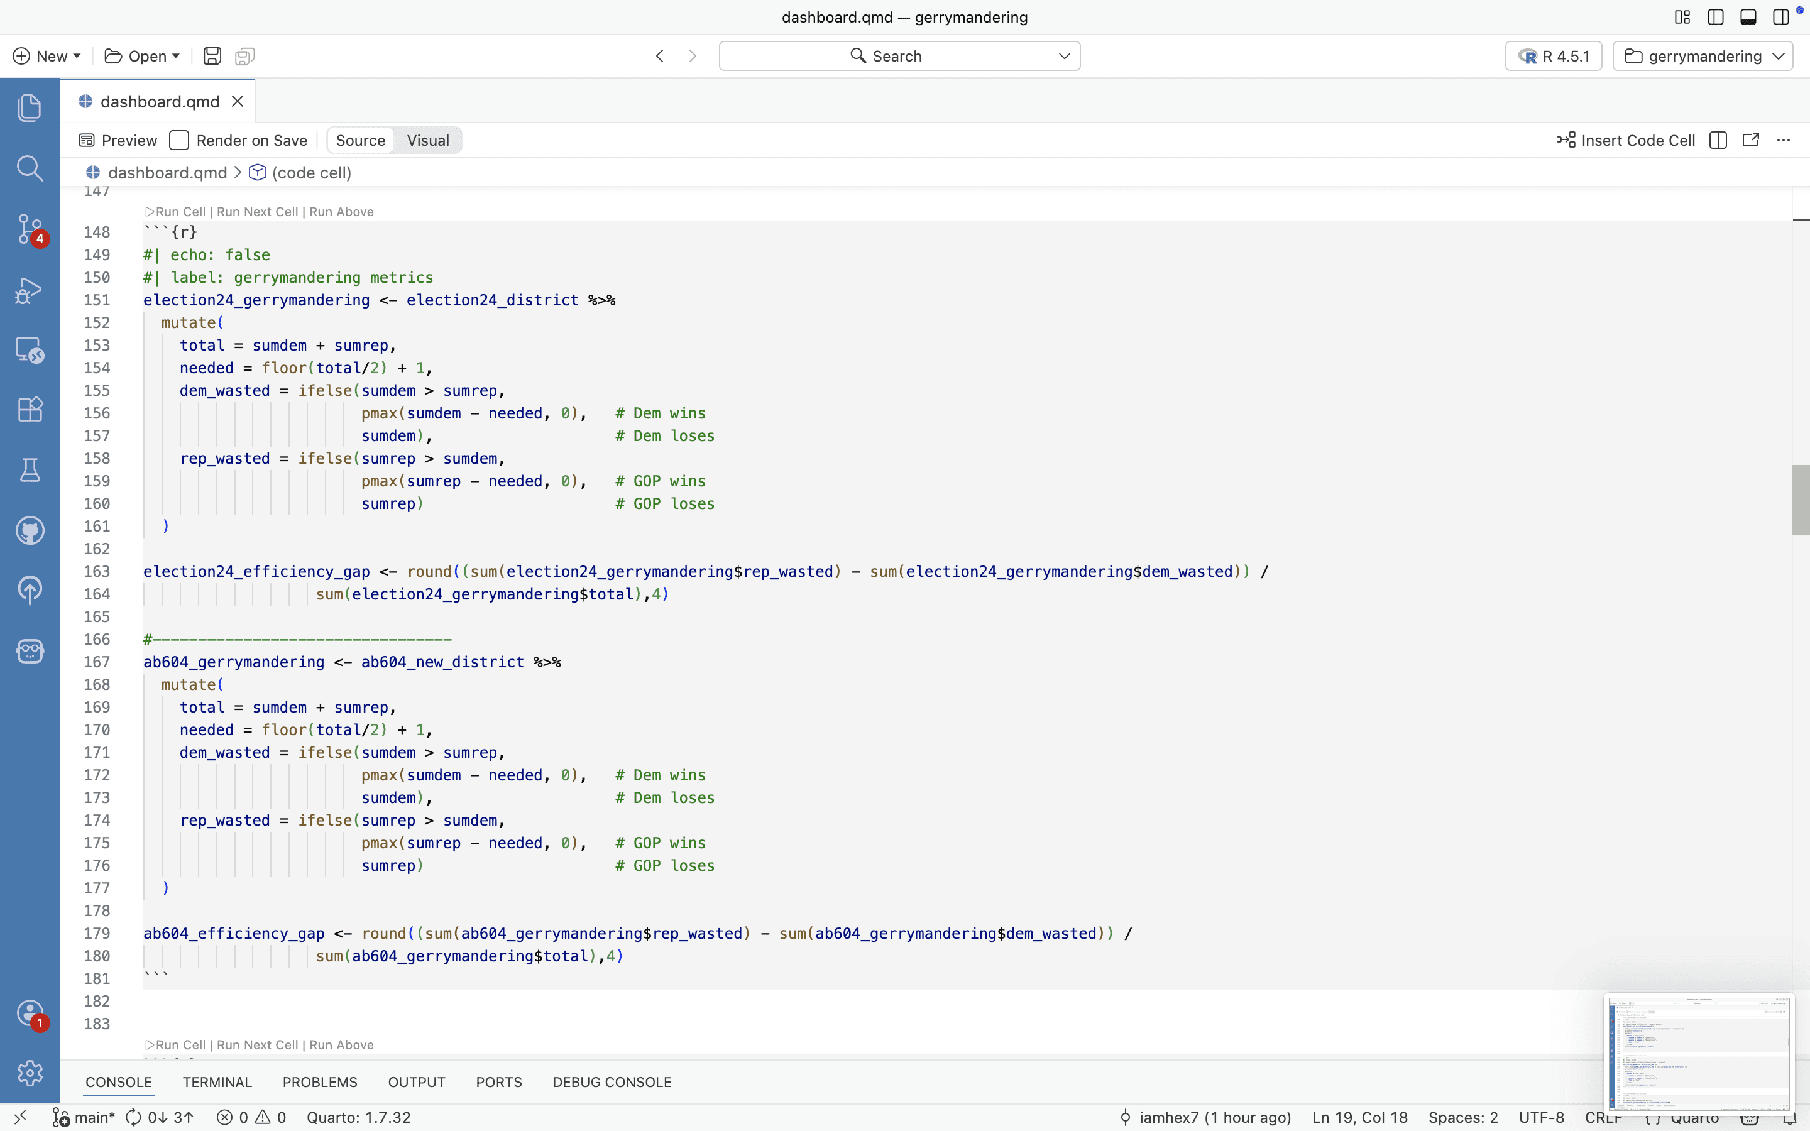1810x1131 pixels.
Task: Open the gerrymandering project dropdown
Action: coord(1703,56)
